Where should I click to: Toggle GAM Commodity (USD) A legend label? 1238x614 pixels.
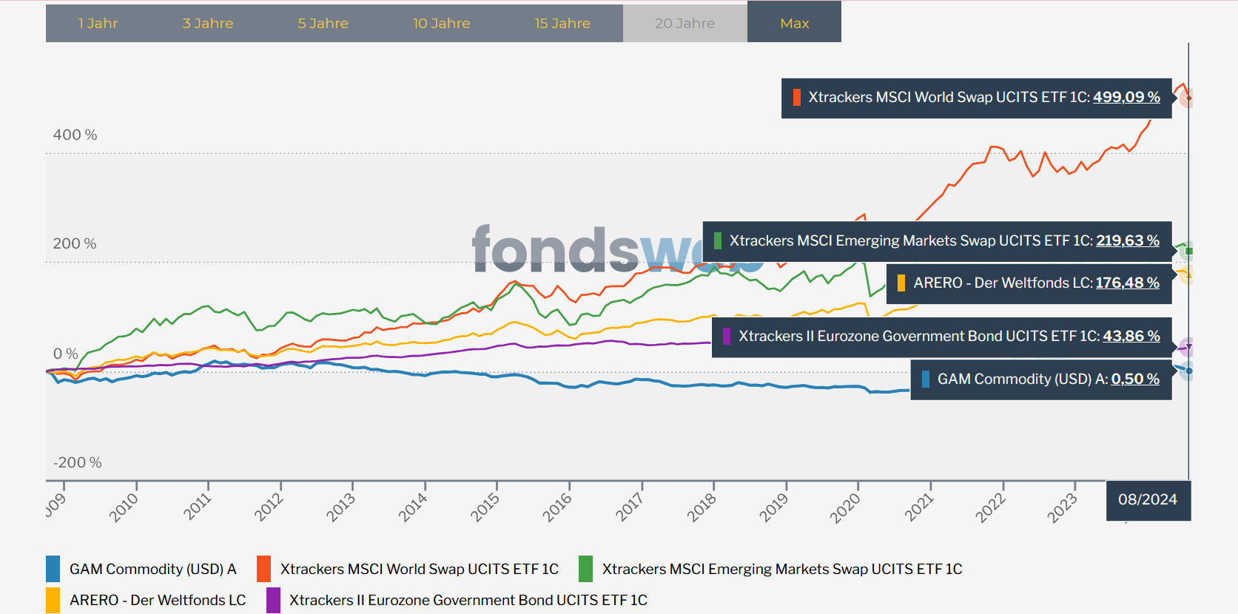click(152, 569)
